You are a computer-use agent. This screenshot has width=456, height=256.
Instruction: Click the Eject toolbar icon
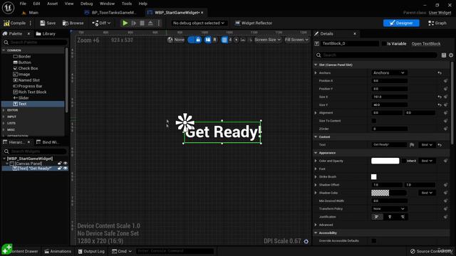150,23
